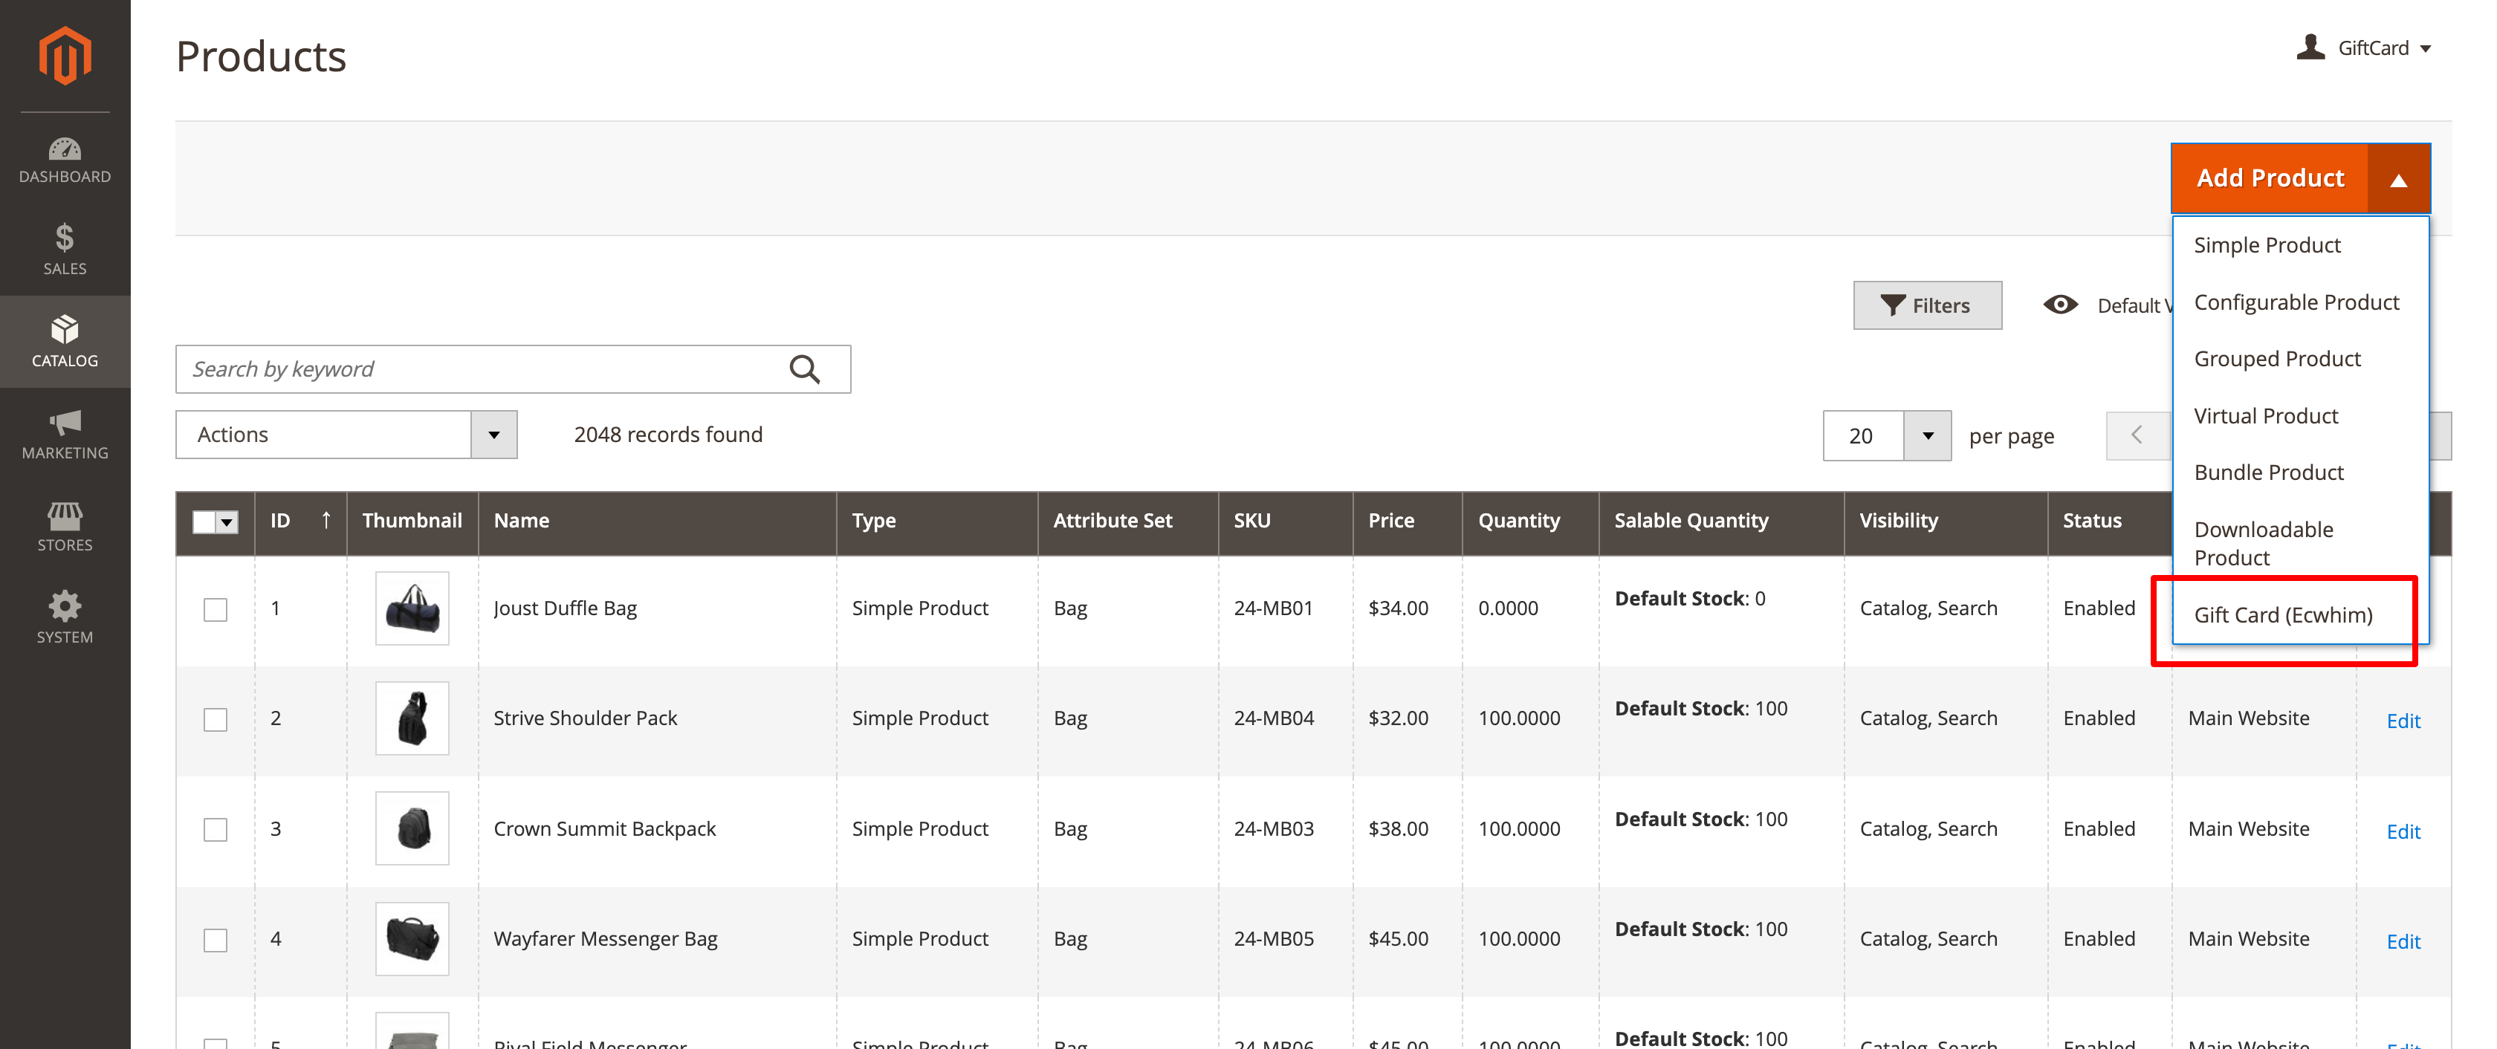Toggle checkbox for Strive Shoulder Pack
Image resolution: width=2497 pixels, height=1049 pixels.
215,718
